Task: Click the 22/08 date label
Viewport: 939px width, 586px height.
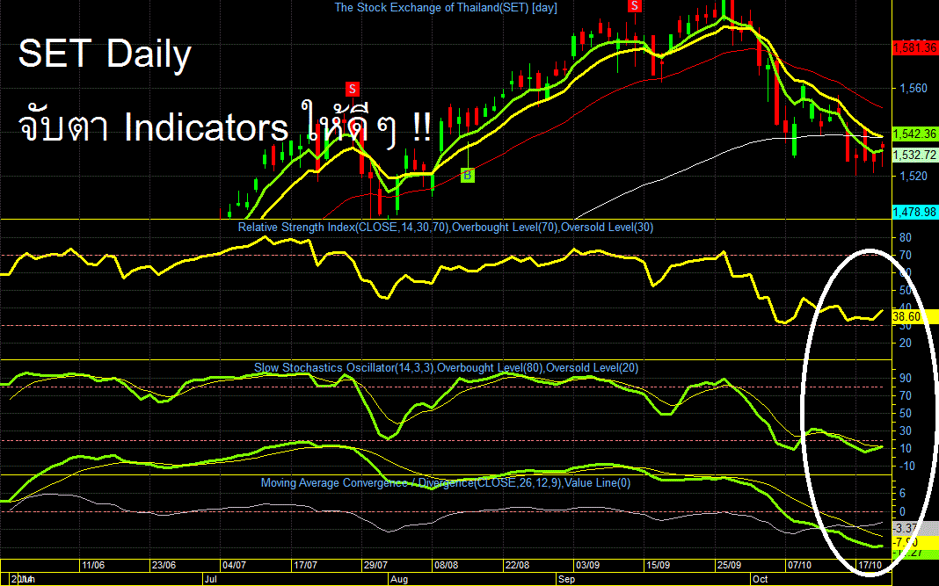Action: point(517,565)
